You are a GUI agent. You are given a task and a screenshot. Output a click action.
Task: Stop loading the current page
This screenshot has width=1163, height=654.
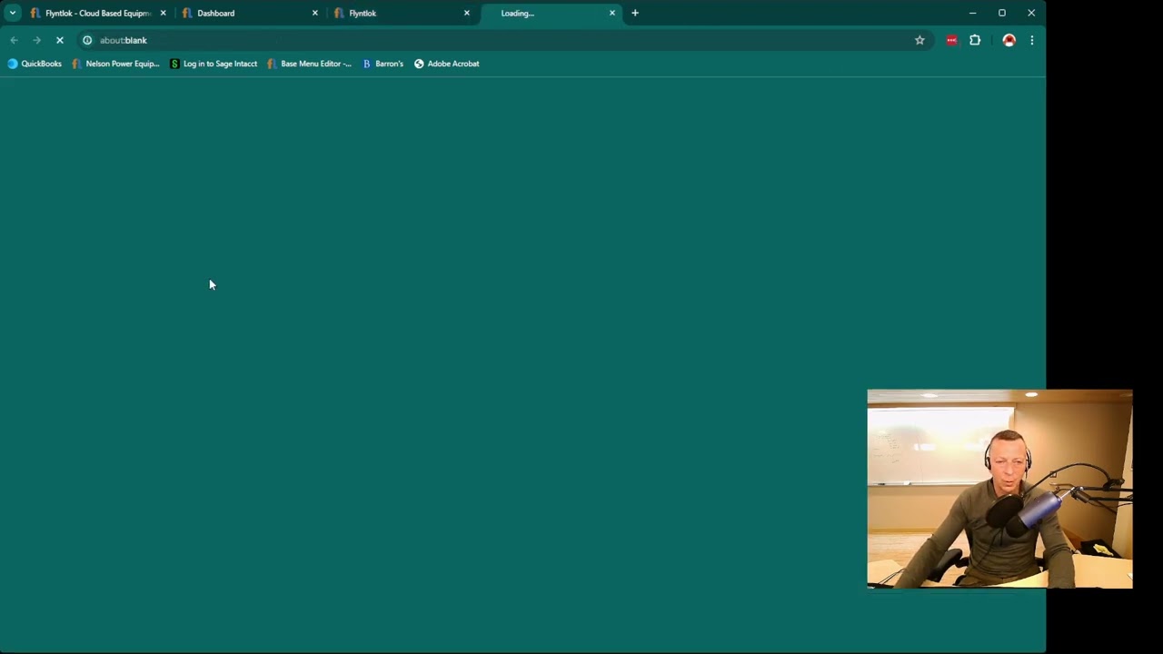59,40
